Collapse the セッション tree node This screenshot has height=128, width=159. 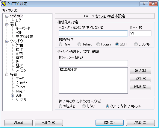(x=7, y=16)
